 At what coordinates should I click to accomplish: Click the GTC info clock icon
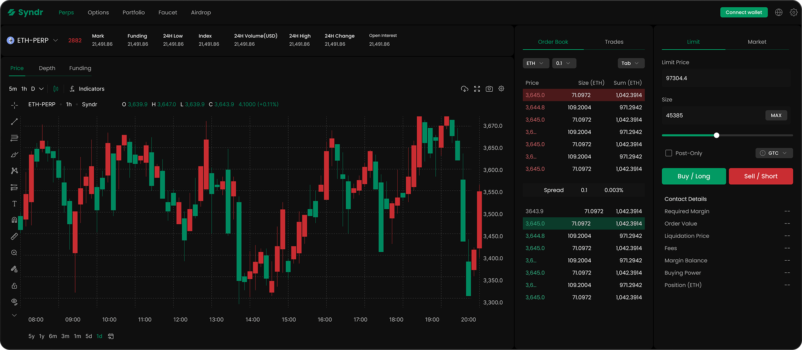[762, 153]
